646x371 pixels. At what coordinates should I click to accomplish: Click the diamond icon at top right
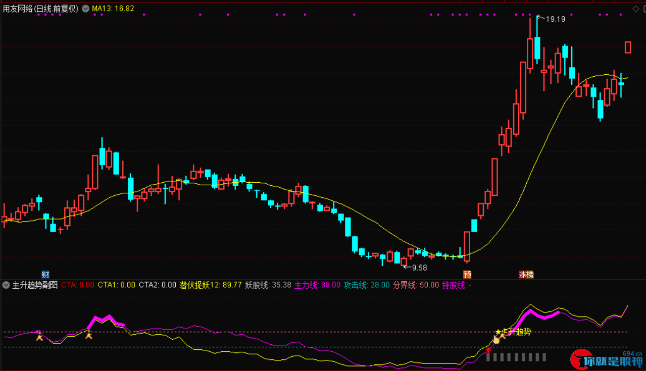click(635, 9)
